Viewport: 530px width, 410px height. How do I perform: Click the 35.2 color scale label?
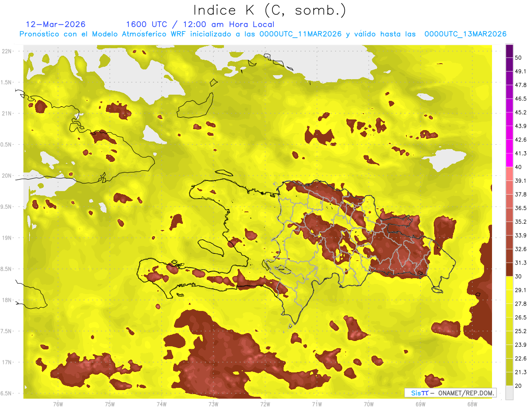coord(521,222)
